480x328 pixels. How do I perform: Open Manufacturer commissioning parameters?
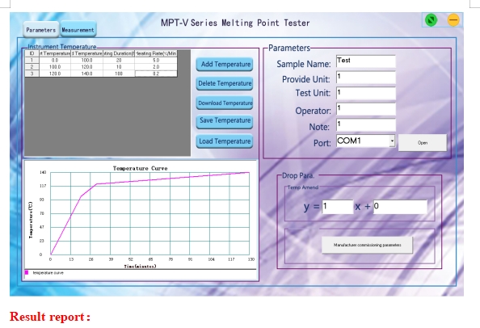(367, 245)
